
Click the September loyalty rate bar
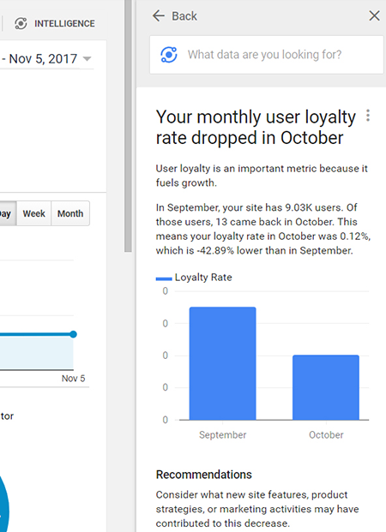pos(222,363)
